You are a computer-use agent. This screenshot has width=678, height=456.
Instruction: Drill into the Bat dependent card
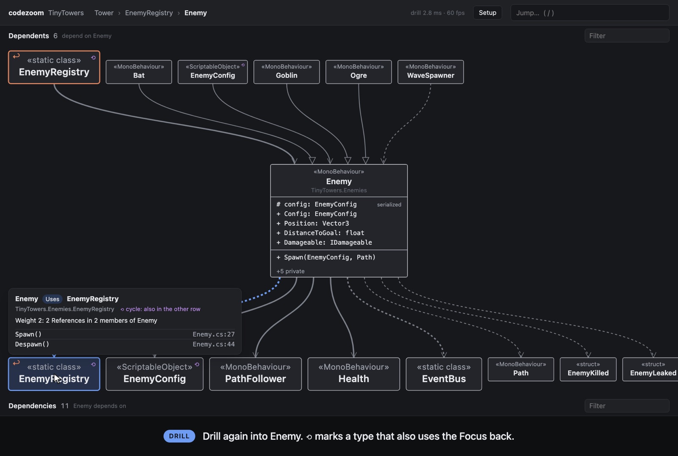[x=139, y=72]
